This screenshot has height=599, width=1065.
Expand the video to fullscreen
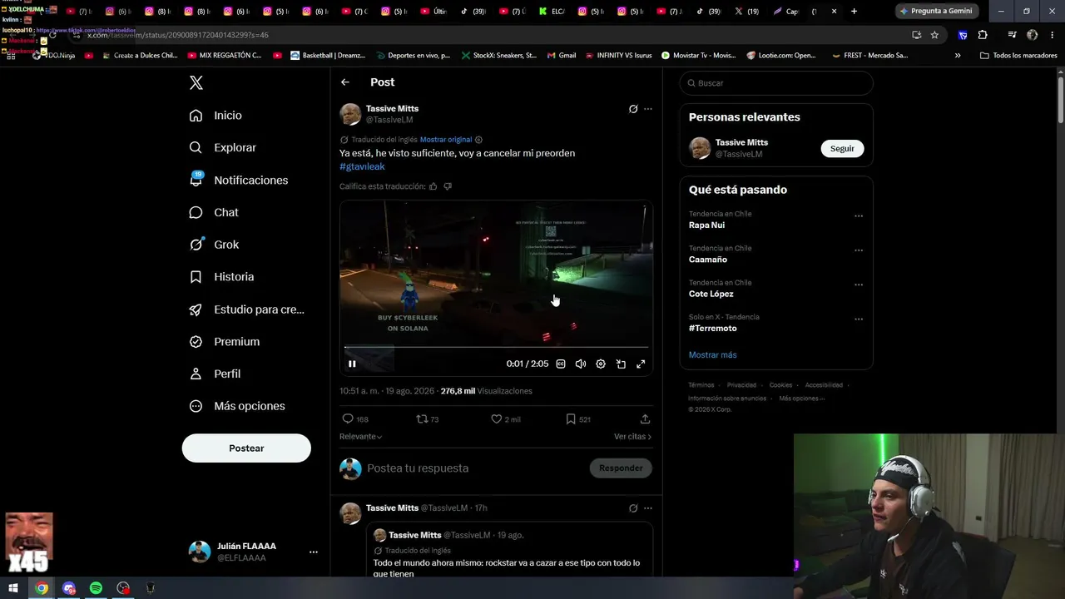(641, 364)
